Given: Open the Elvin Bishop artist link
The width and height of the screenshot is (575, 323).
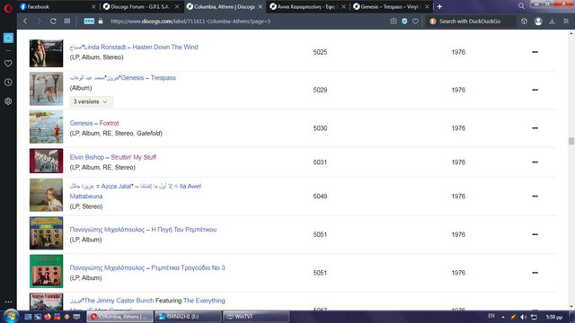Looking at the screenshot, I should click(87, 157).
